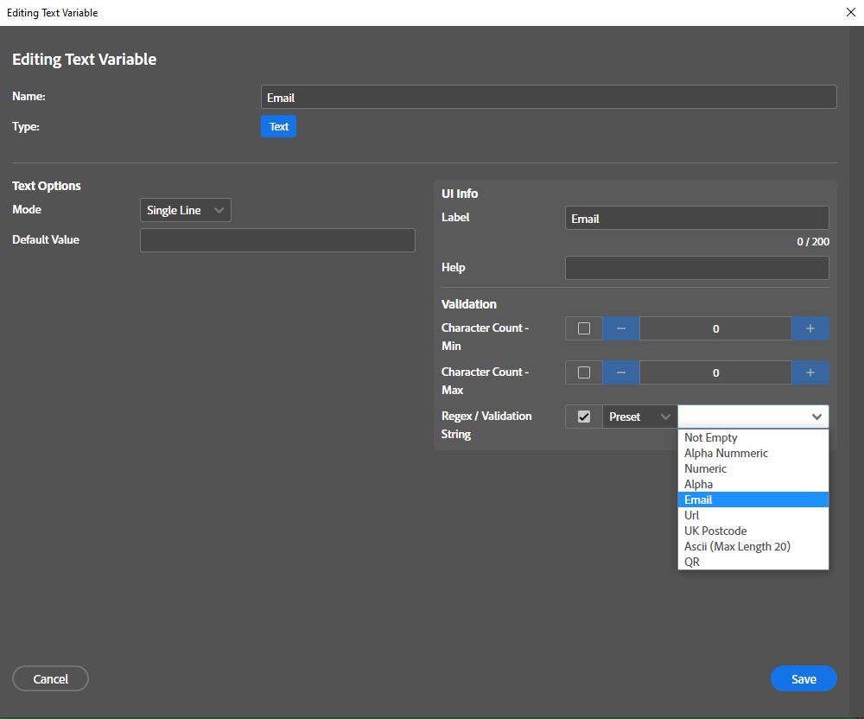
Task: Enable the Character Count Max checkbox
Action: (584, 372)
